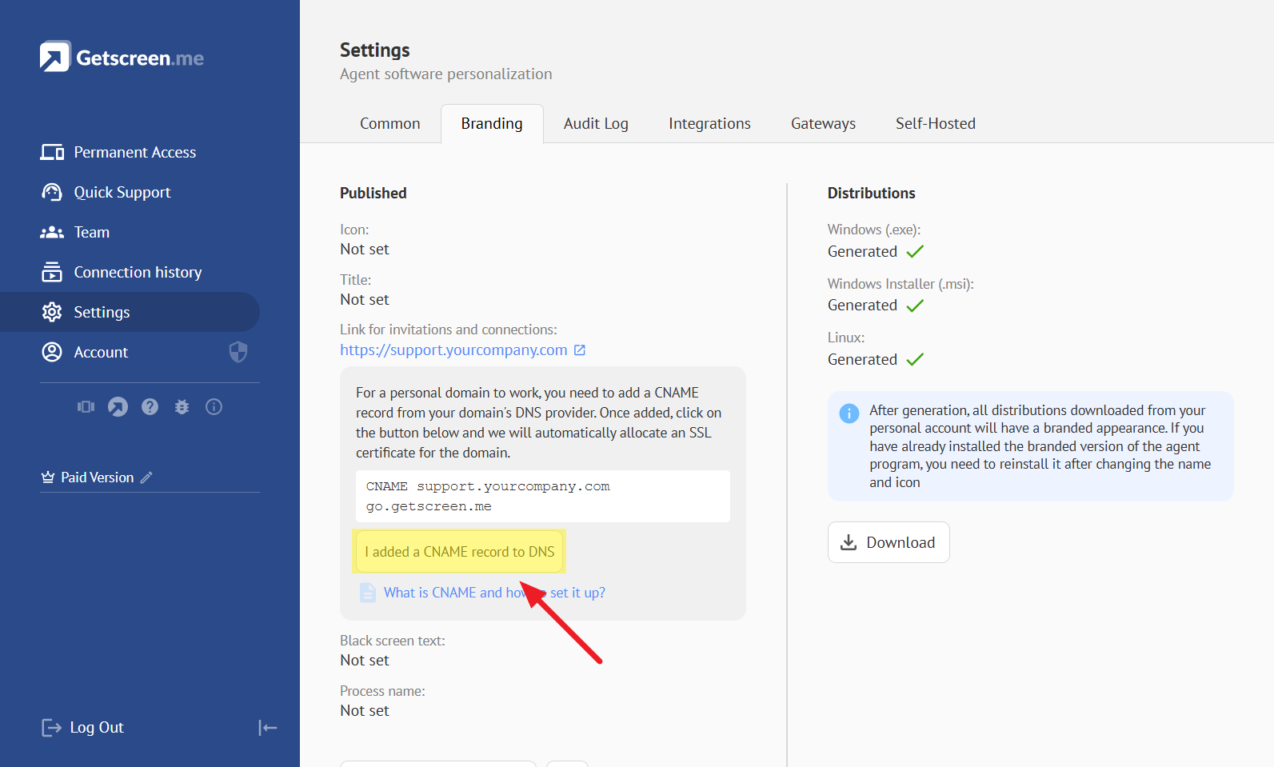Switch to the Common tab
This screenshot has width=1274, height=767.
(x=389, y=124)
